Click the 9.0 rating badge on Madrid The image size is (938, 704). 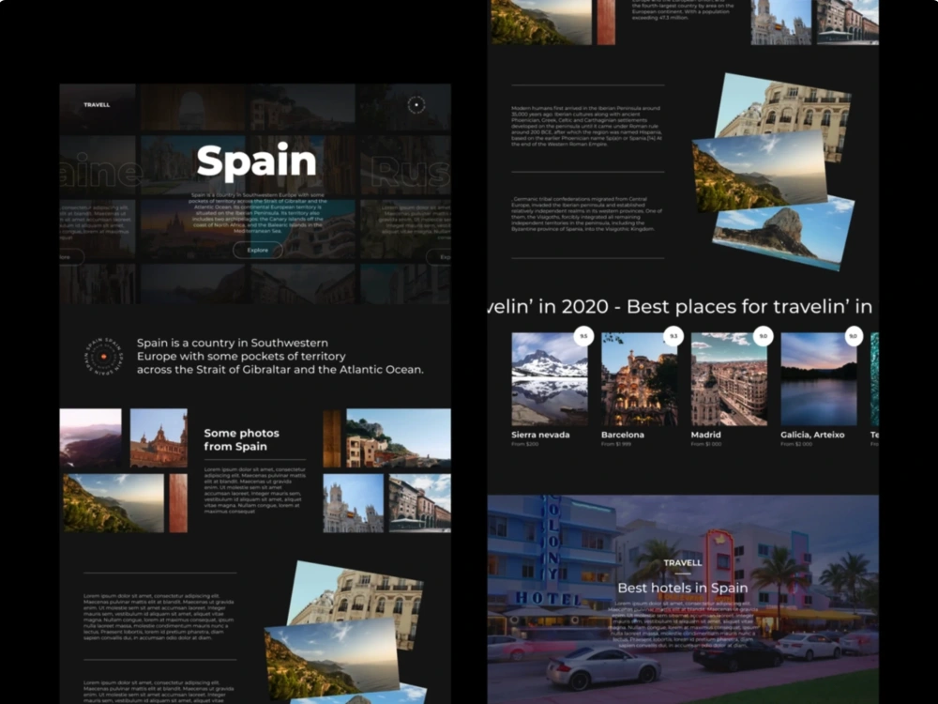tap(762, 336)
